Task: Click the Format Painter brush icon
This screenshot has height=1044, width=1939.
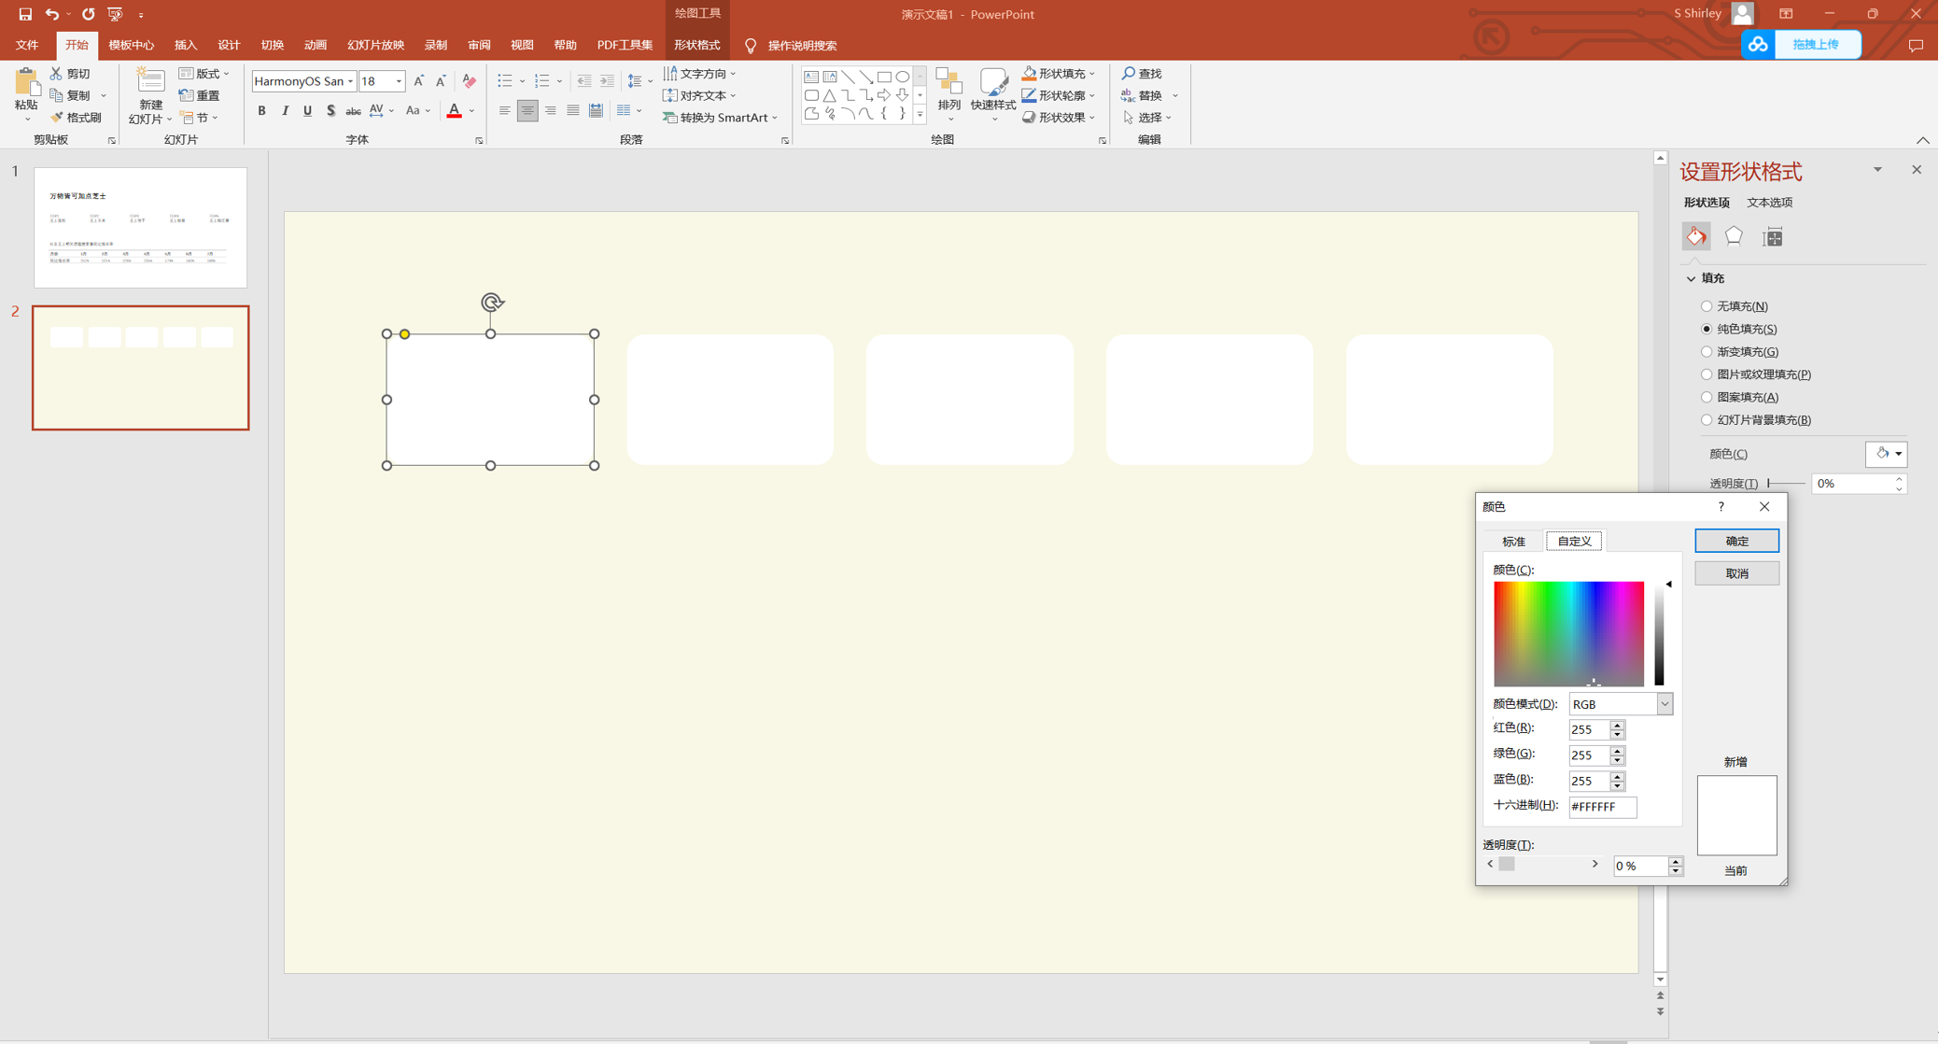Action: click(58, 118)
